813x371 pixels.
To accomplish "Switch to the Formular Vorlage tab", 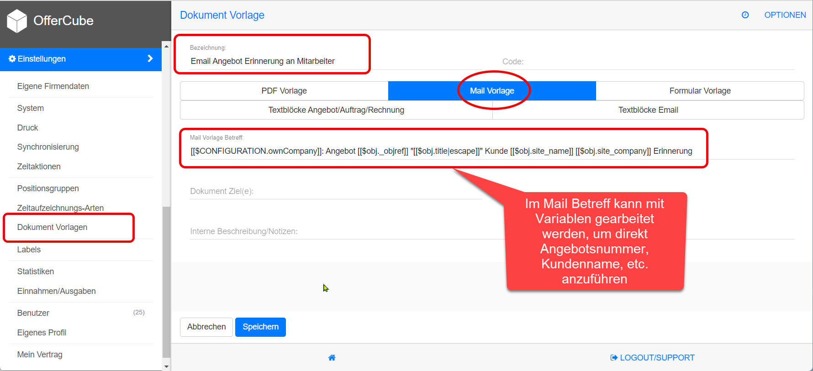I will coord(700,91).
